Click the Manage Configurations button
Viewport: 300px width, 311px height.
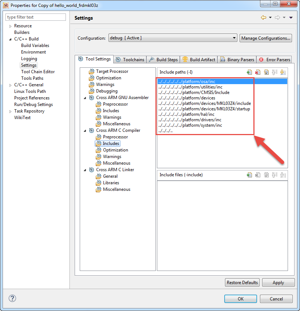click(x=265, y=38)
